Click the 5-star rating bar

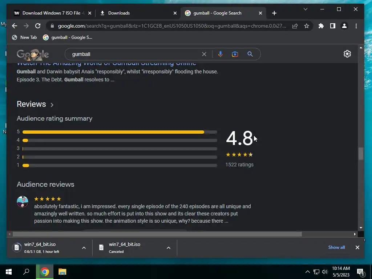tap(120, 132)
